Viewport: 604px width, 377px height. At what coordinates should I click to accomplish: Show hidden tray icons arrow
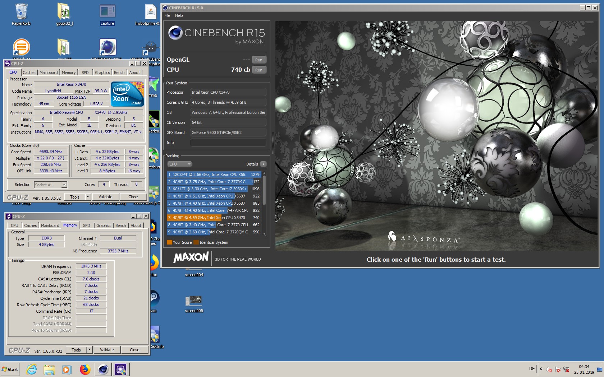[541, 369]
